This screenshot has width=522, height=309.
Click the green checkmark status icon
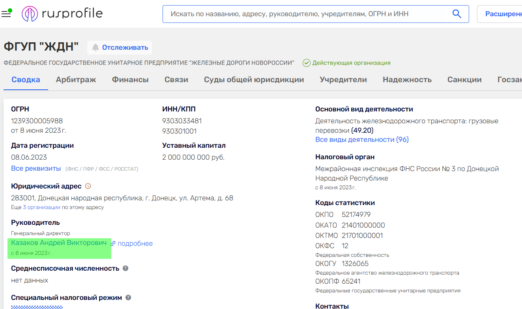306,63
